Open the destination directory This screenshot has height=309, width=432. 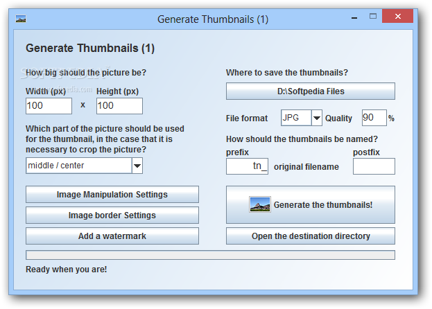pos(311,236)
